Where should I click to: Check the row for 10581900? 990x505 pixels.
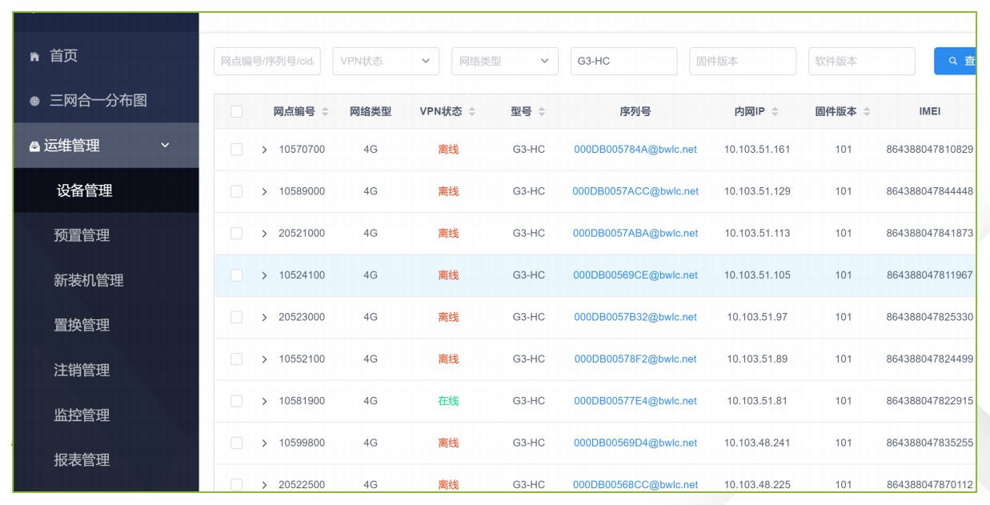click(x=236, y=401)
